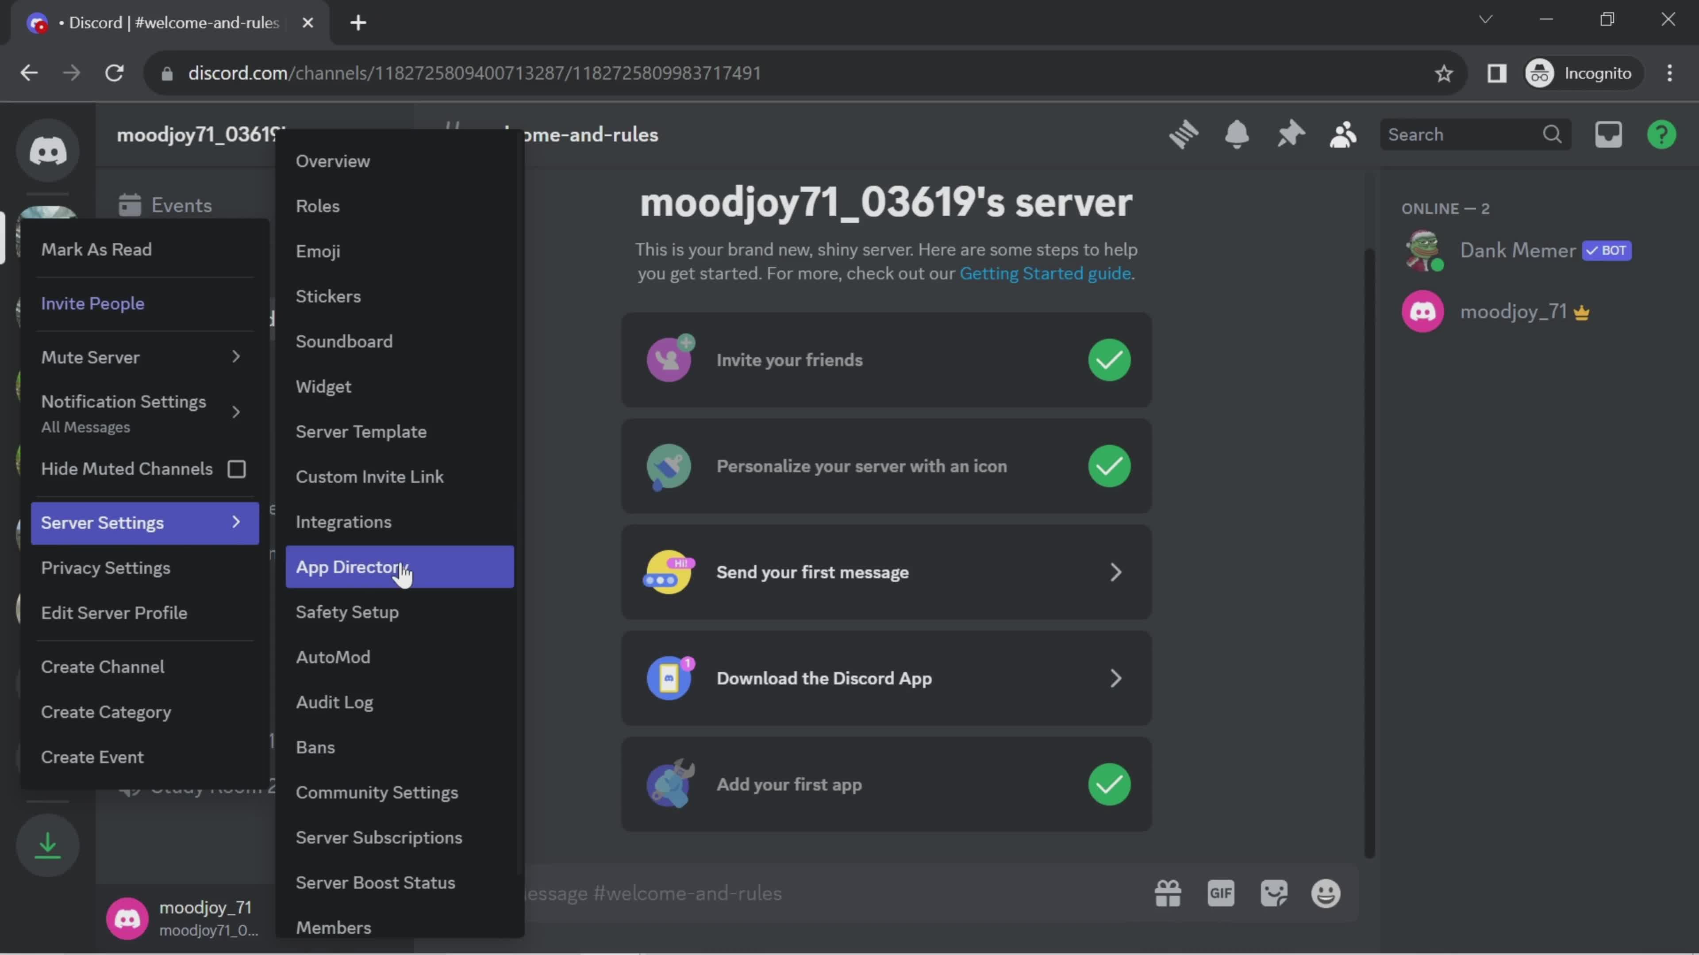Viewport: 1699px width, 955px height.
Task: Select Mark As Read
Action: pyautogui.click(x=145, y=249)
